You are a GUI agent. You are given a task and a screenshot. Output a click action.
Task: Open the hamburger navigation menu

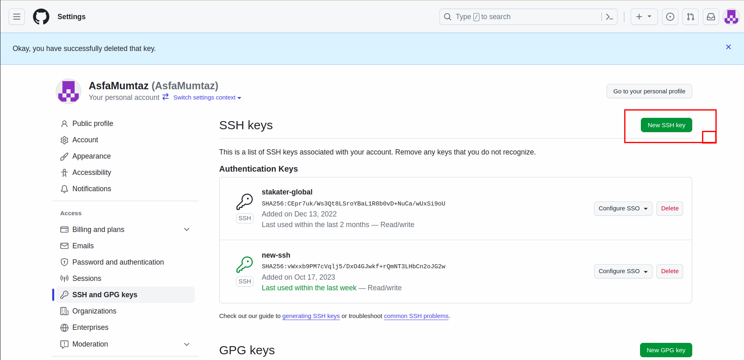[x=17, y=17]
